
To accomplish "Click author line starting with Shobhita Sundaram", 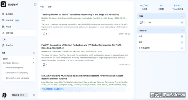I will (84, 19).
